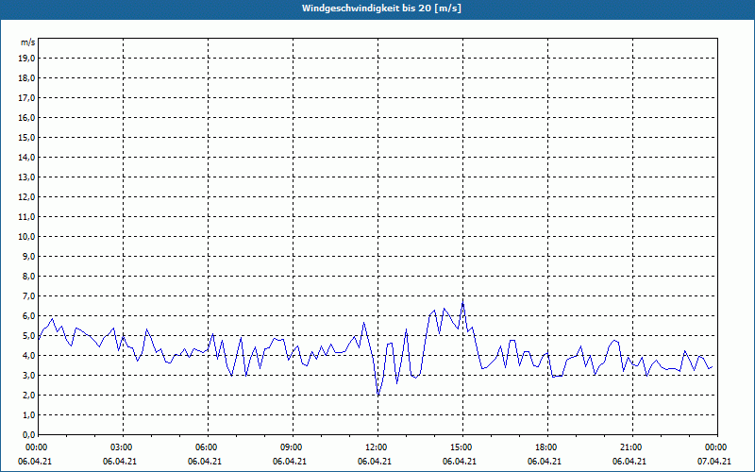Click the "07.04.21" date label
The width and height of the screenshot is (755, 472).
714,462
